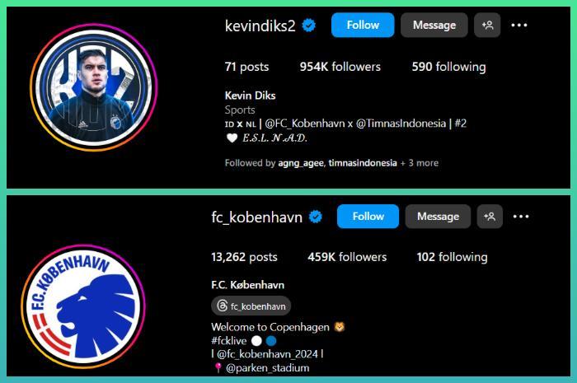Open fc_kobenhavn 102 following list

click(453, 257)
